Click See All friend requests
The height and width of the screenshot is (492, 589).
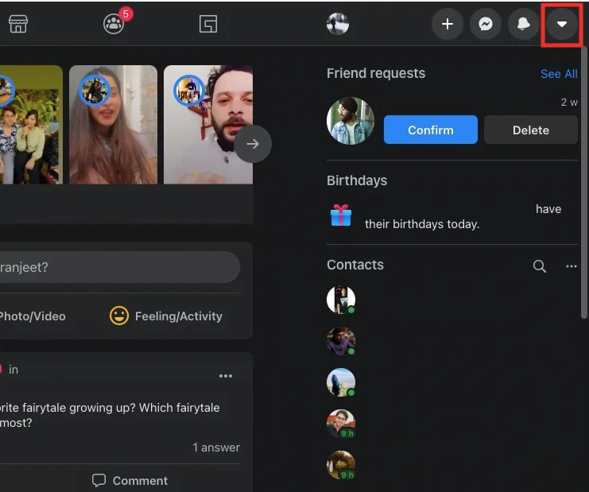pyautogui.click(x=558, y=74)
